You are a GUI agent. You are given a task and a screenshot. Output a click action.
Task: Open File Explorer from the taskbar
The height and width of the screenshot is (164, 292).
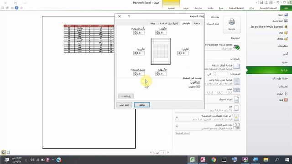(266, 160)
